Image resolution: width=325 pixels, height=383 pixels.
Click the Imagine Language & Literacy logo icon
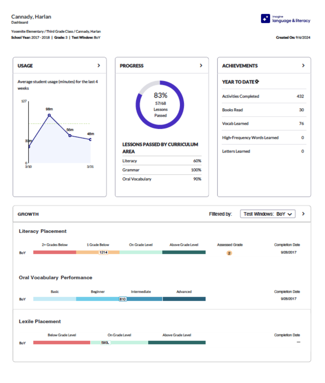(x=265, y=19)
